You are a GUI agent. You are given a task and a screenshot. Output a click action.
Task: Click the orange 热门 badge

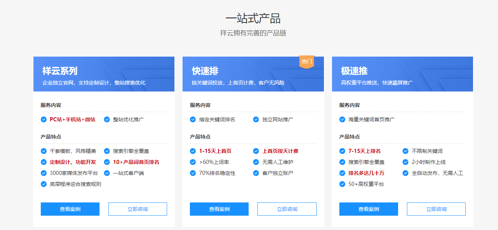[x=307, y=62]
